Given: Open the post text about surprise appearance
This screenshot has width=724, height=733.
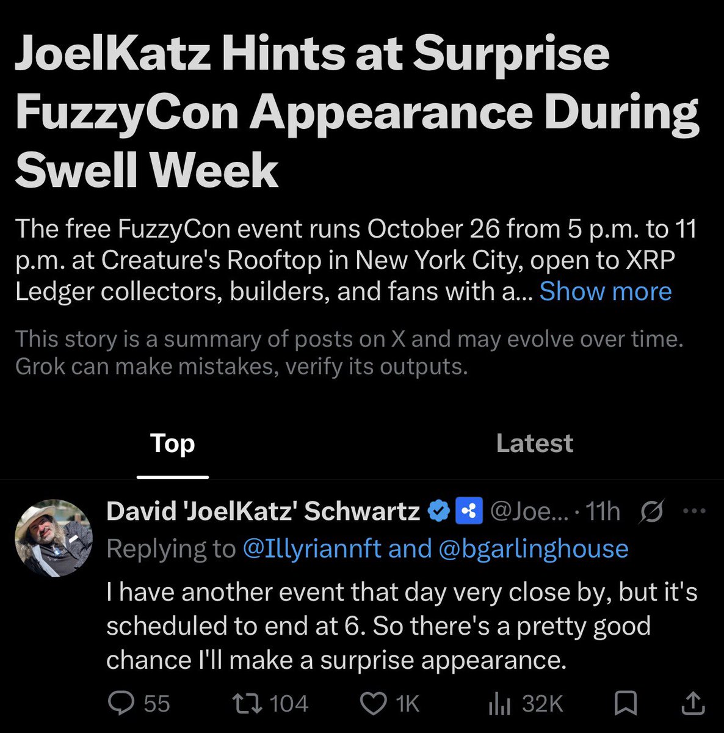Looking at the screenshot, I should (x=402, y=626).
